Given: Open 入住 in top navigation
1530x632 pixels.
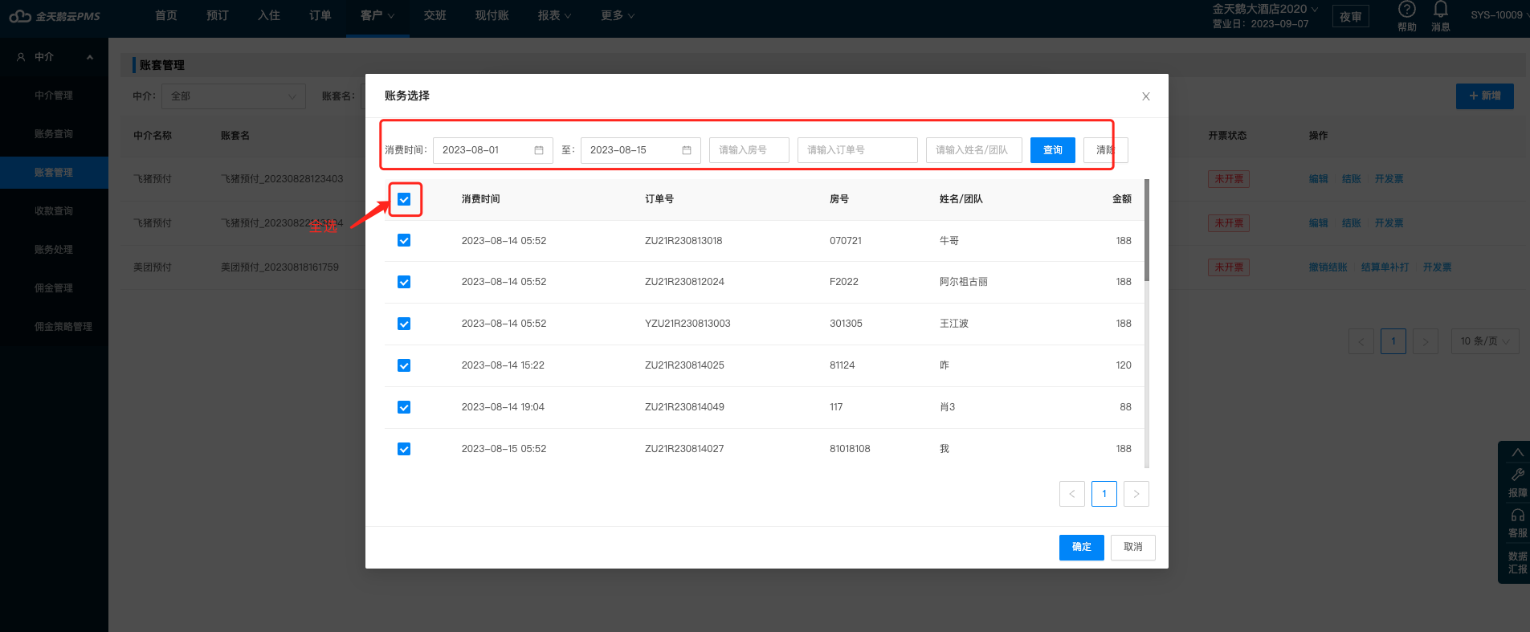Looking at the screenshot, I should pos(269,15).
